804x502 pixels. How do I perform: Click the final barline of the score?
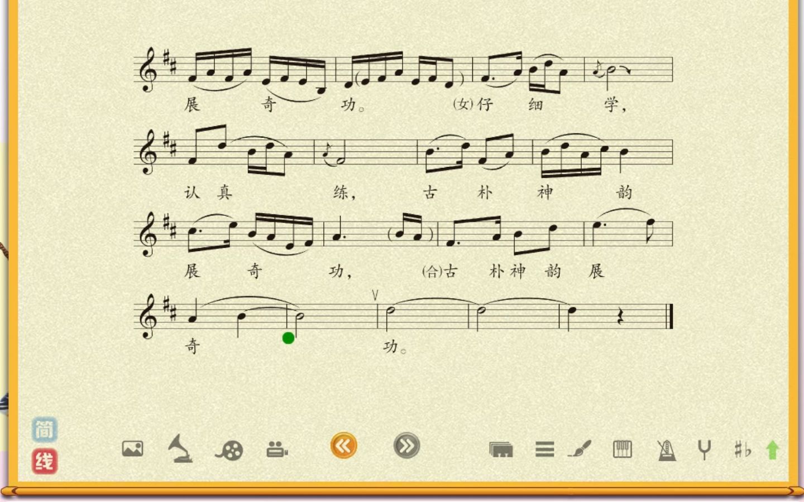[x=669, y=317]
